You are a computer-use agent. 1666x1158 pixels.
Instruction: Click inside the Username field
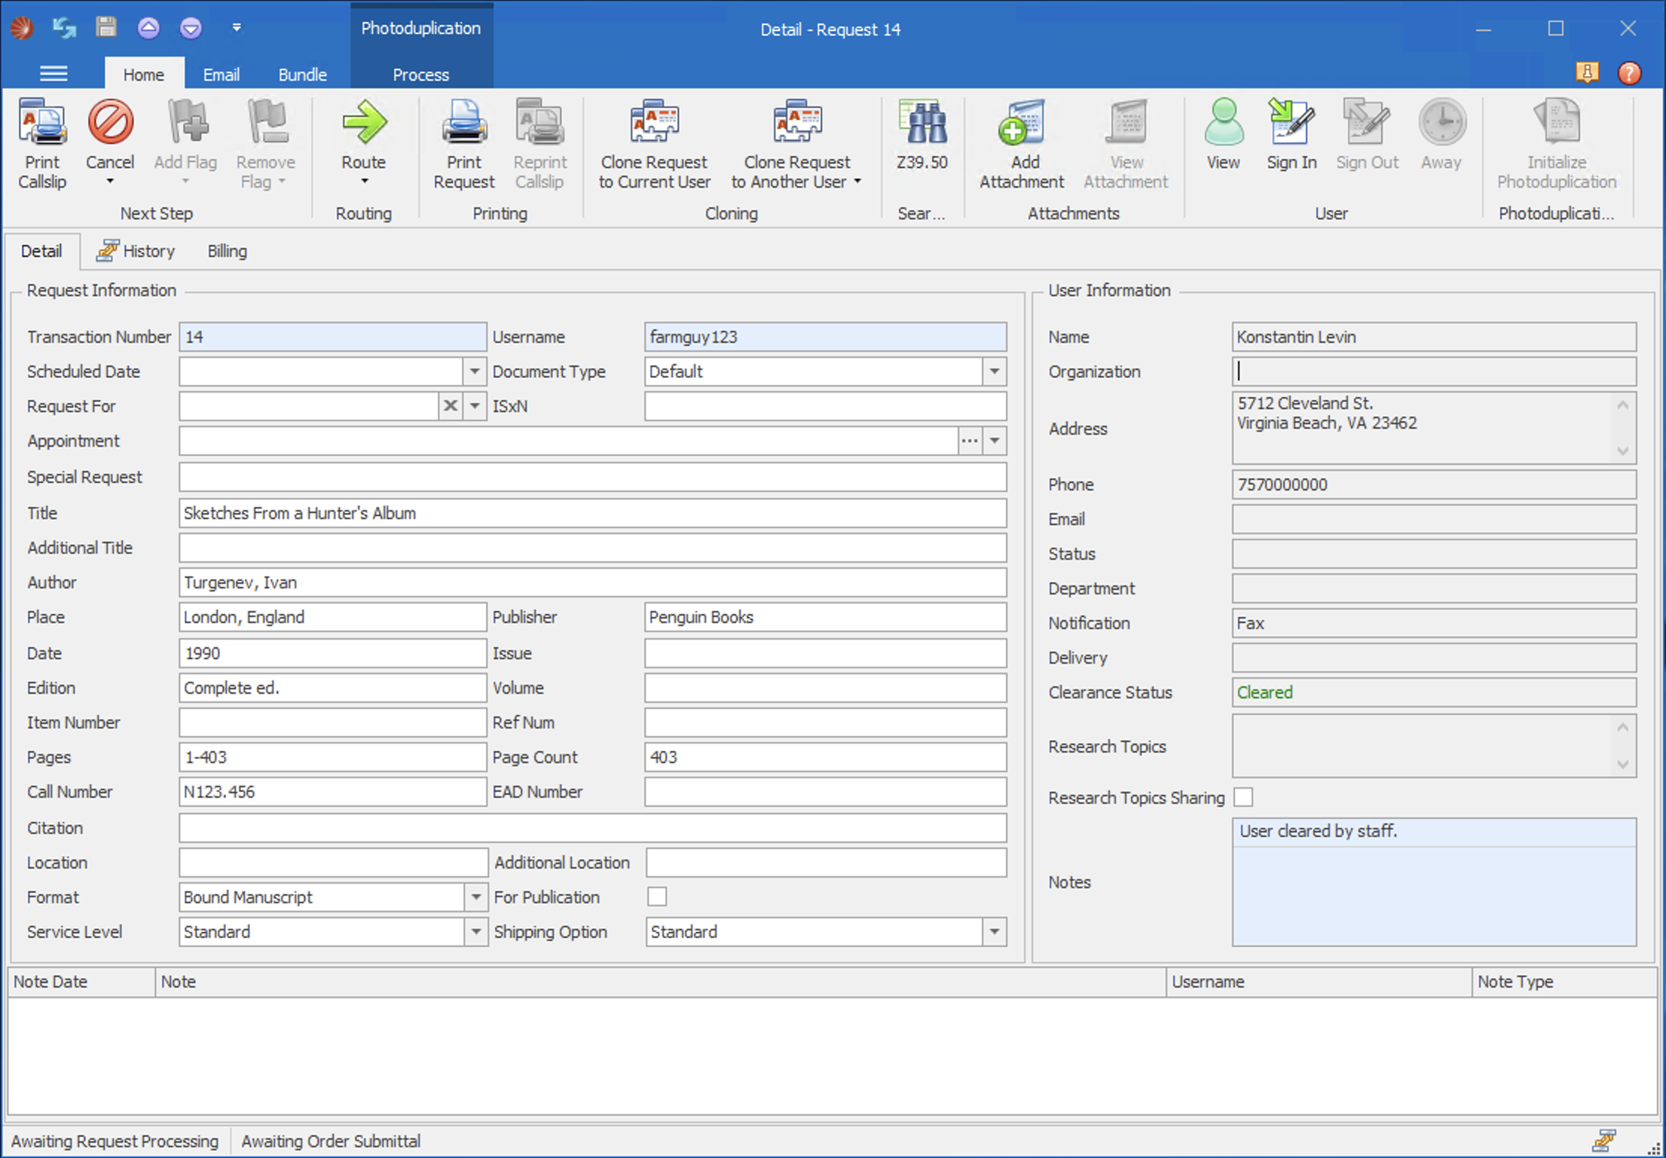click(x=824, y=337)
